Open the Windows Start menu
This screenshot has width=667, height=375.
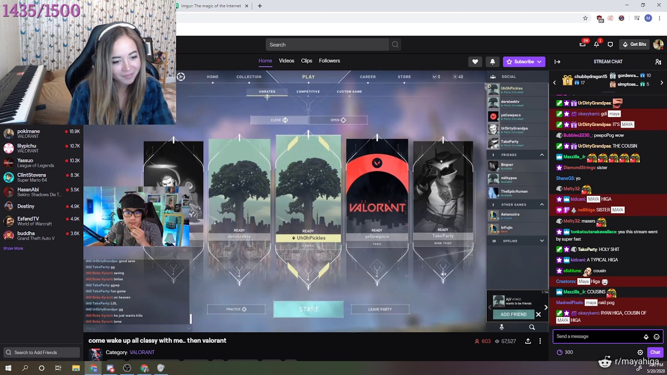[8, 368]
